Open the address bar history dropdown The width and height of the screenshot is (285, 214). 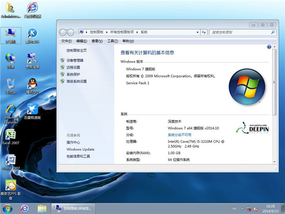click(x=197, y=32)
